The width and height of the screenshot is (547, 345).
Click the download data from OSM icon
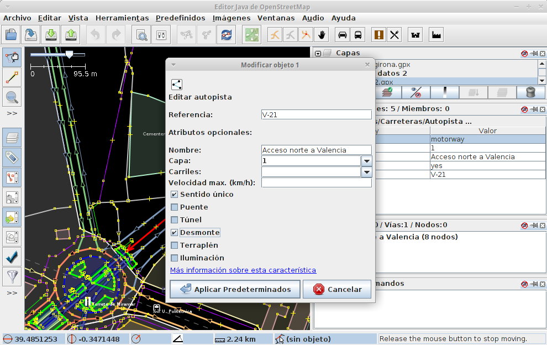pyautogui.click(x=51, y=35)
